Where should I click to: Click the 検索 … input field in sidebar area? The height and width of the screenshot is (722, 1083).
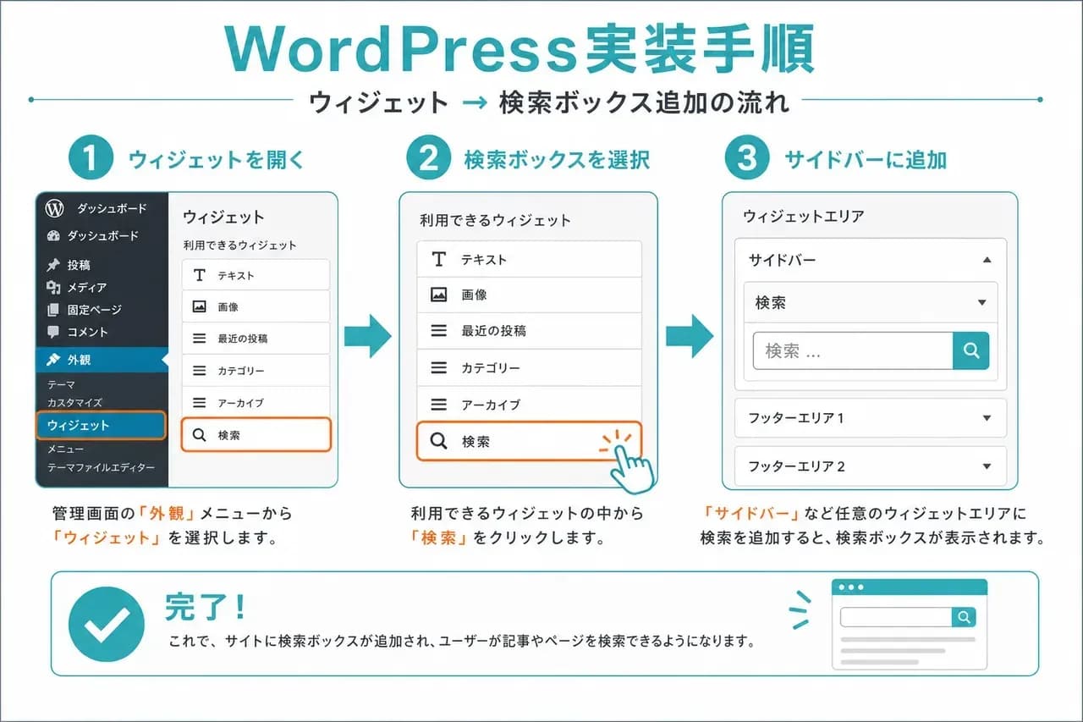[853, 350]
